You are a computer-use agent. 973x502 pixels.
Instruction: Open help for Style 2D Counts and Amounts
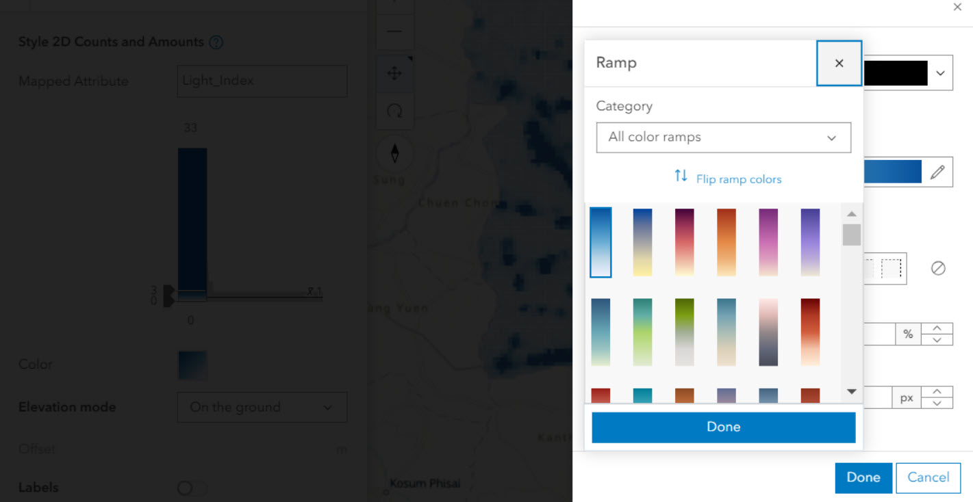(x=216, y=42)
